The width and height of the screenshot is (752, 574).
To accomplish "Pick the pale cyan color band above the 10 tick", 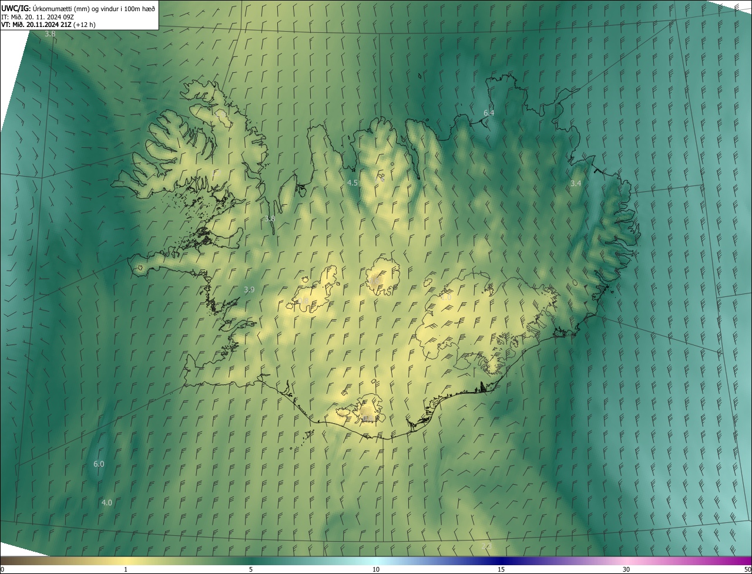I will point(376,561).
